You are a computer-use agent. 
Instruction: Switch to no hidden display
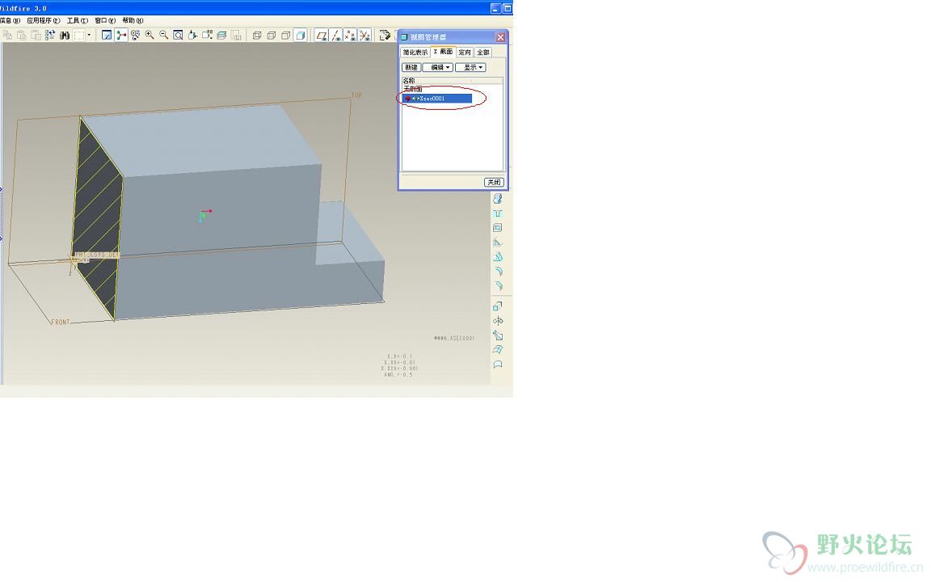tap(285, 36)
